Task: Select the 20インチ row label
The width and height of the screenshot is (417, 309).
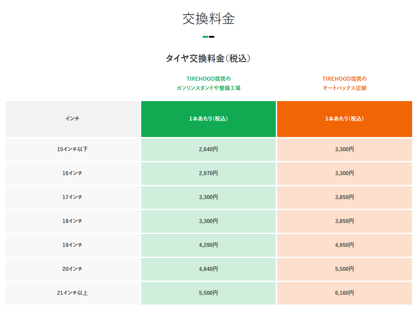Action: click(x=72, y=269)
